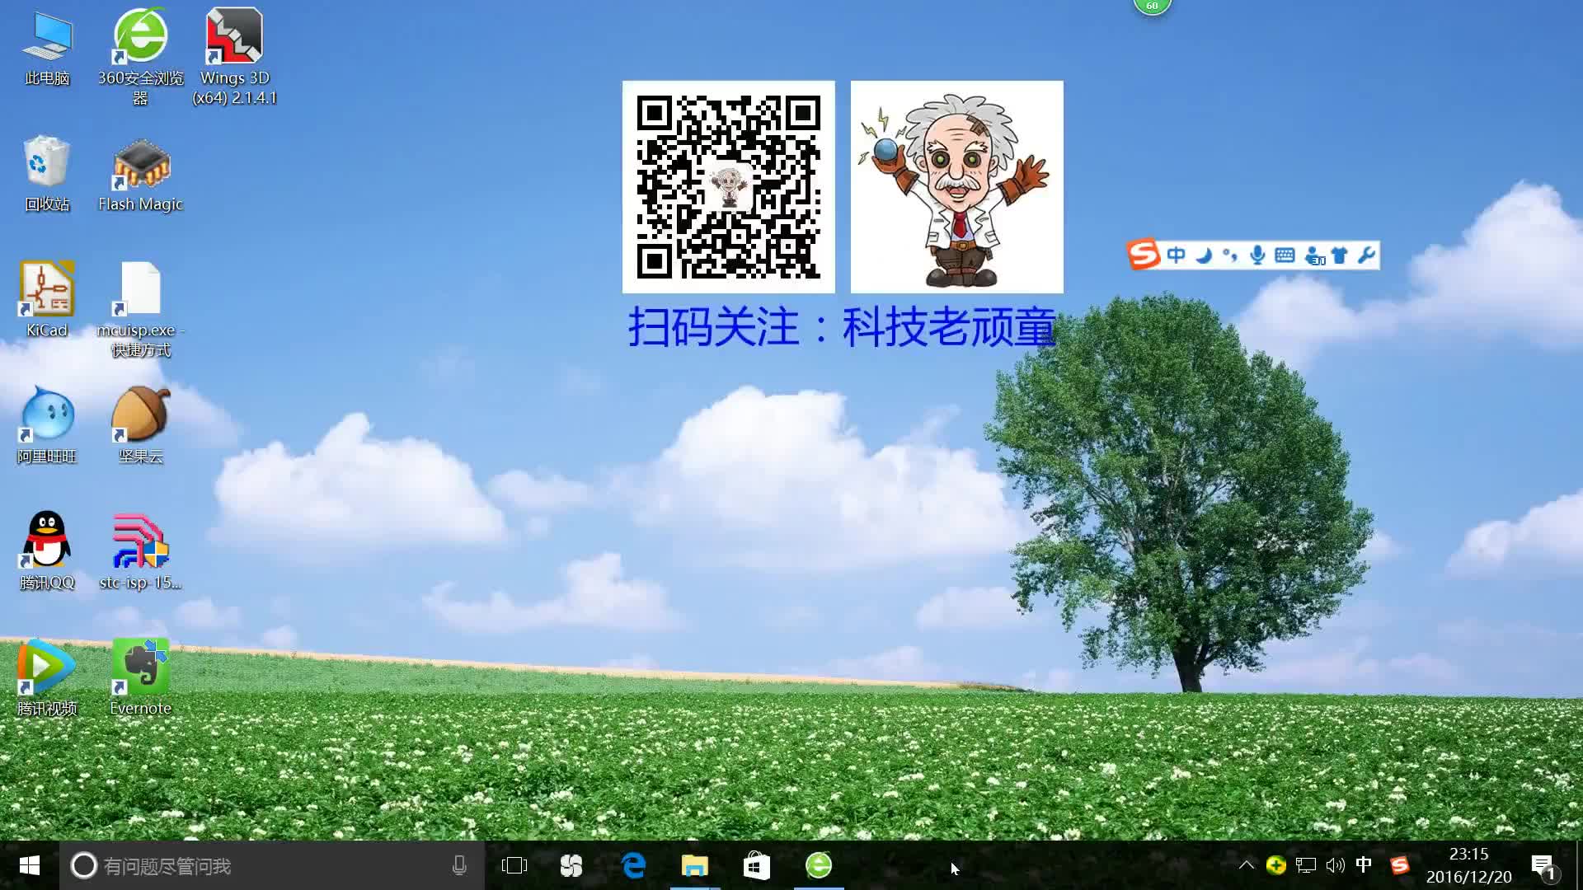Viewport: 1583px width, 890px height.
Task: Open the Action Center notifications
Action: (x=1543, y=866)
